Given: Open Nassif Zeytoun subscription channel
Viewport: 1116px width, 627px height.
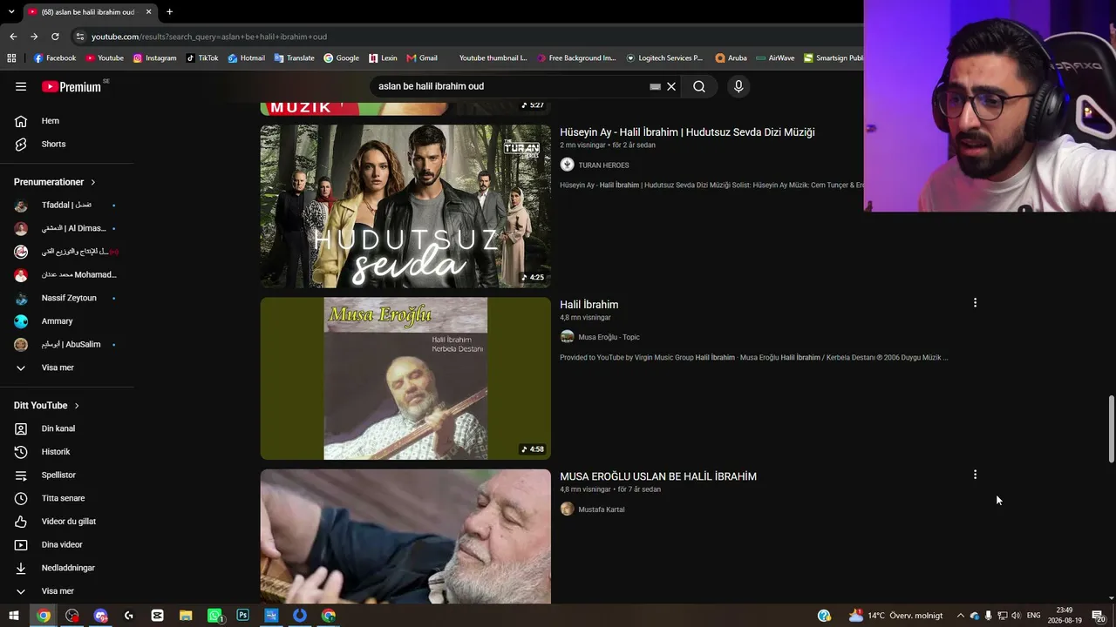Looking at the screenshot, I should point(67,298).
